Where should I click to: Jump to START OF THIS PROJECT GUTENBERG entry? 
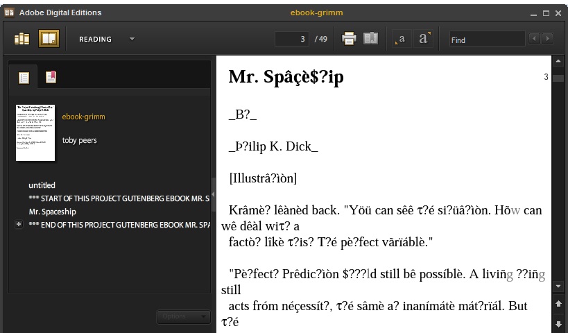(119, 198)
